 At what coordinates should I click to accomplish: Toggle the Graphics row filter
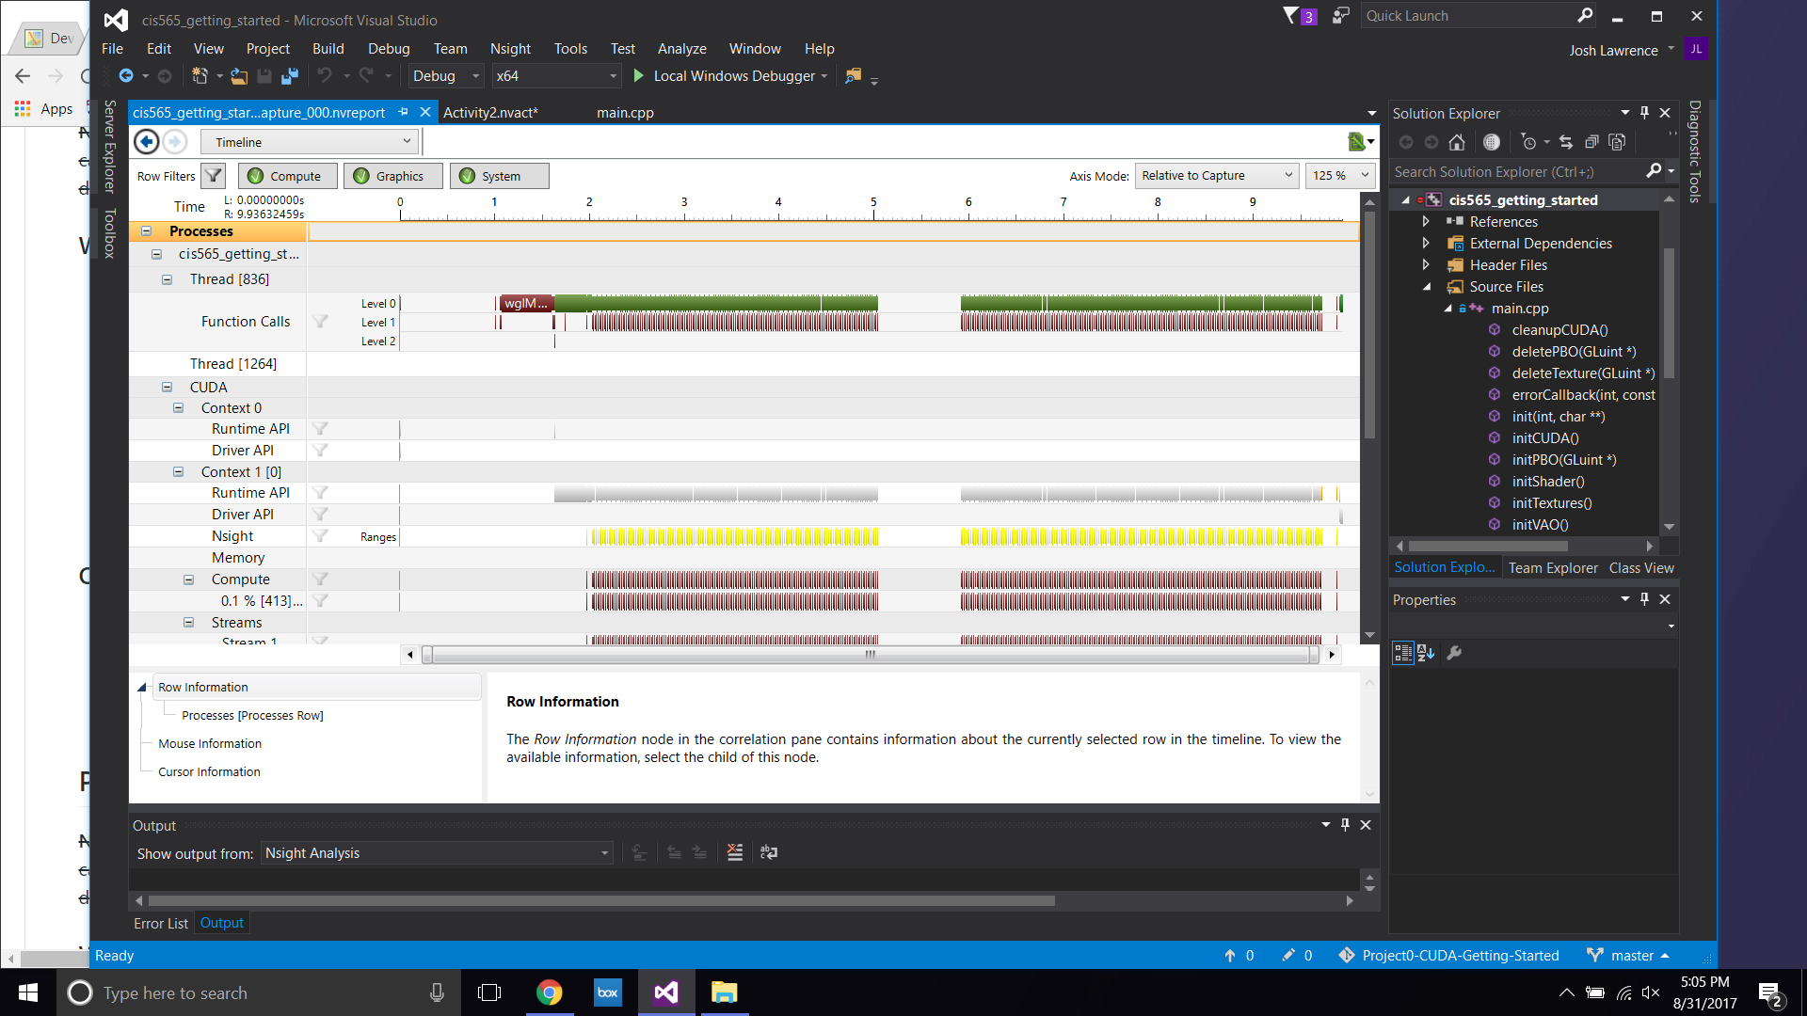pyautogui.click(x=392, y=176)
